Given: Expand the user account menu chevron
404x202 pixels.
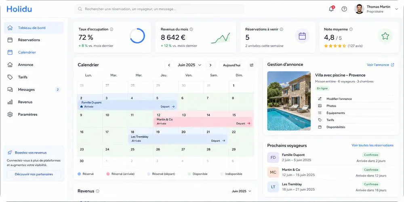Looking at the screenshot, I should [x=396, y=9].
